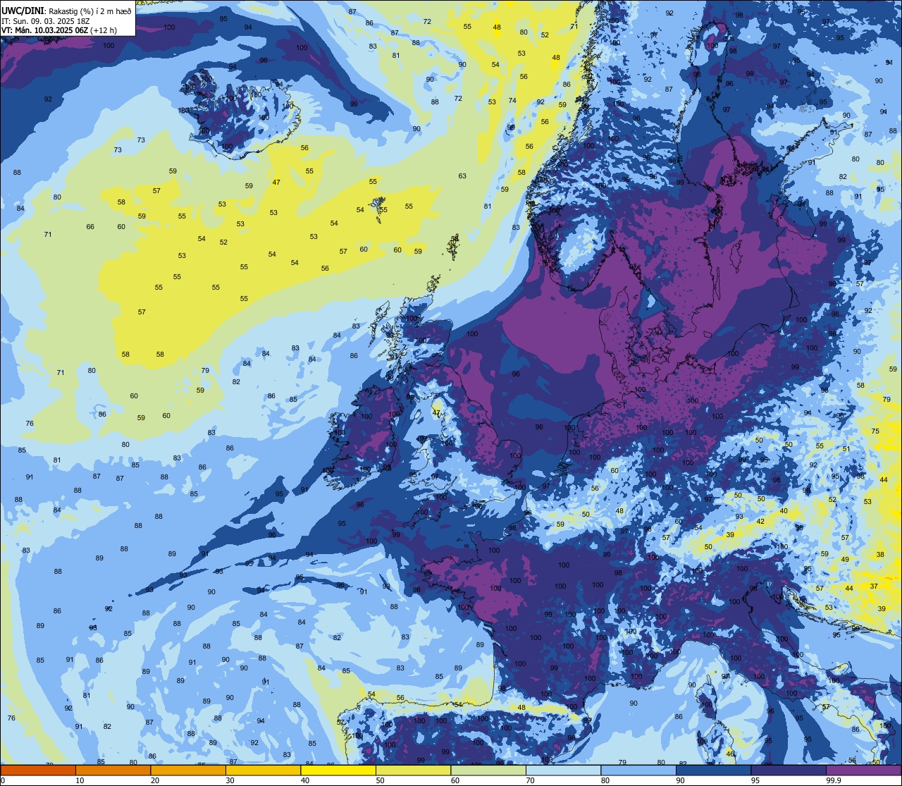Click the humidity value 42 on the map
The image size is (902, 786).
(760, 522)
